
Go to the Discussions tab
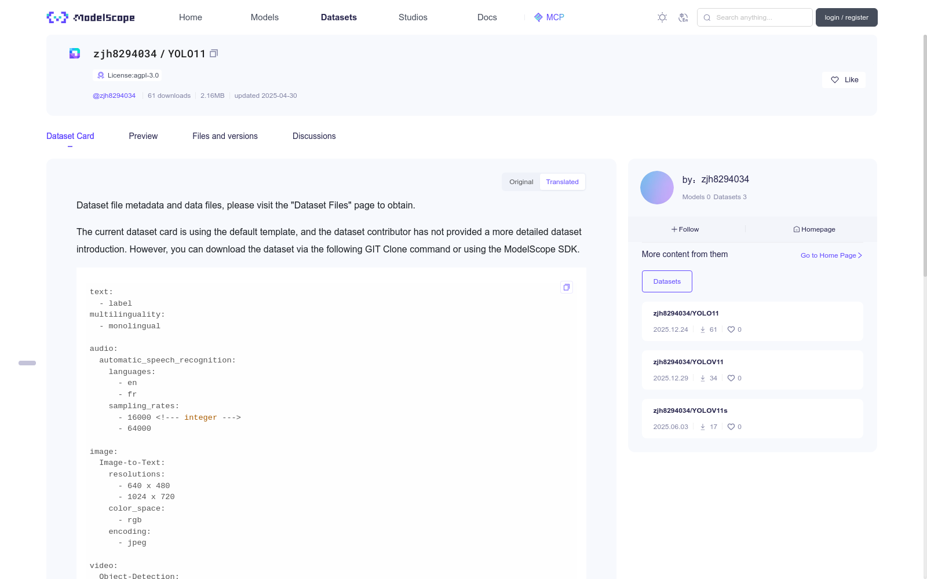pos(314,136)
